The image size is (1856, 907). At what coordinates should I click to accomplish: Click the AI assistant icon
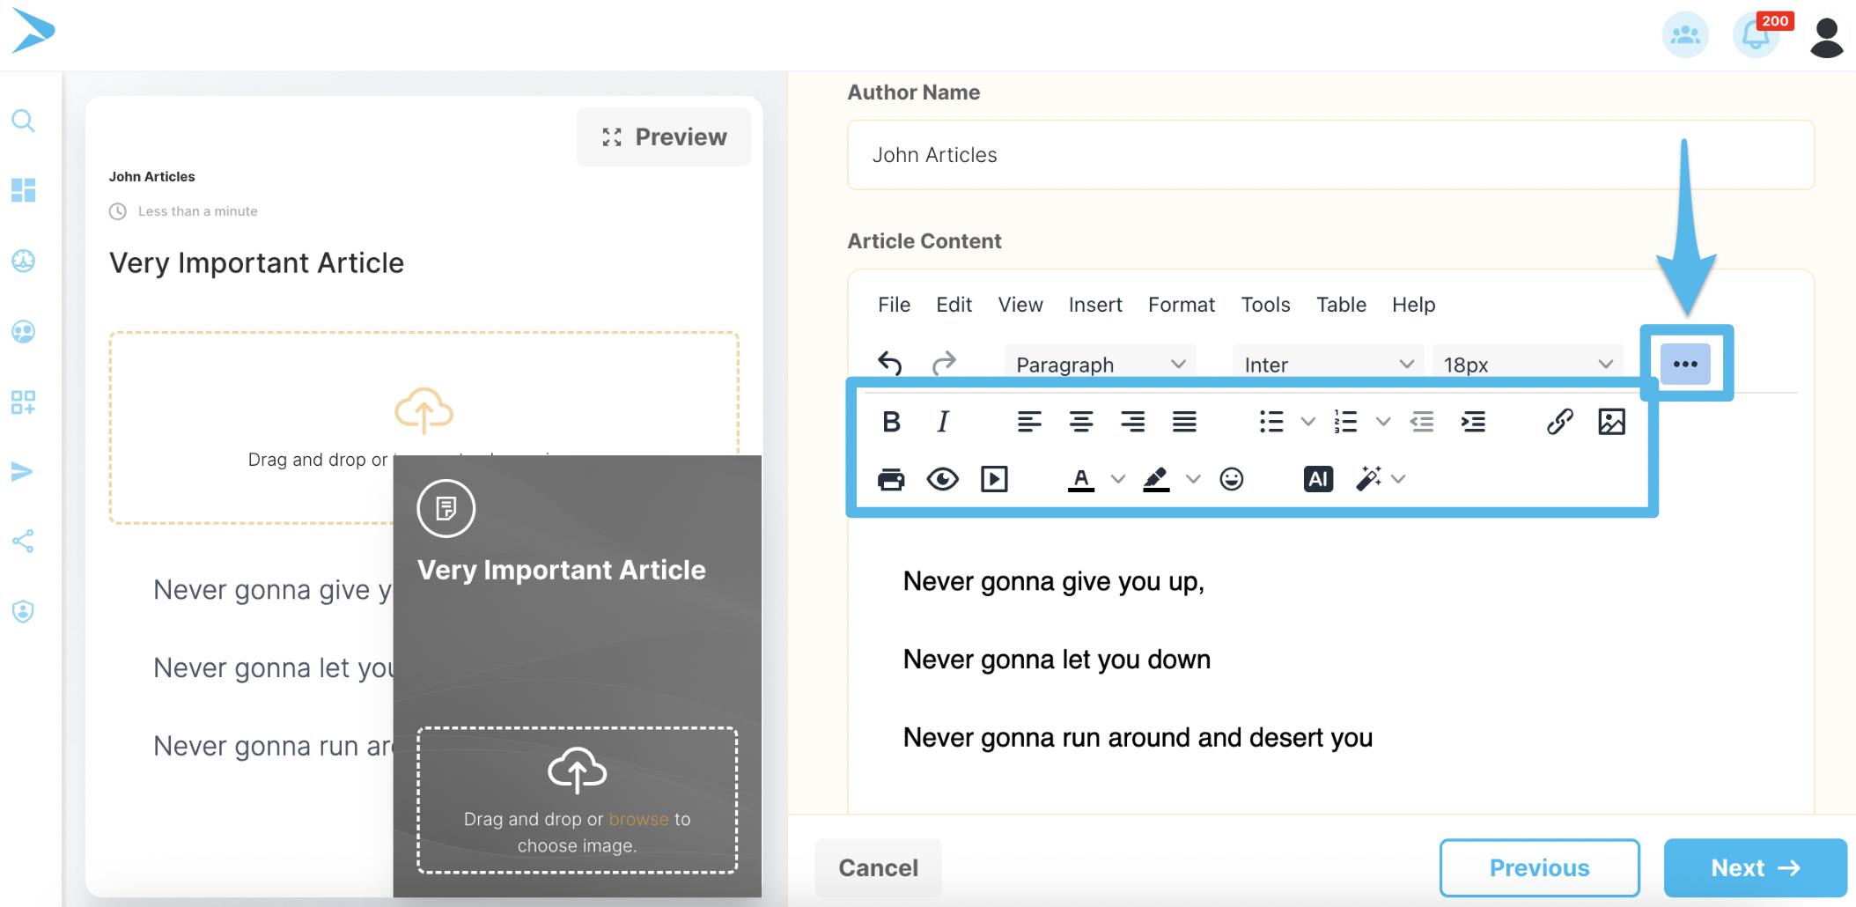point(1318,479)
